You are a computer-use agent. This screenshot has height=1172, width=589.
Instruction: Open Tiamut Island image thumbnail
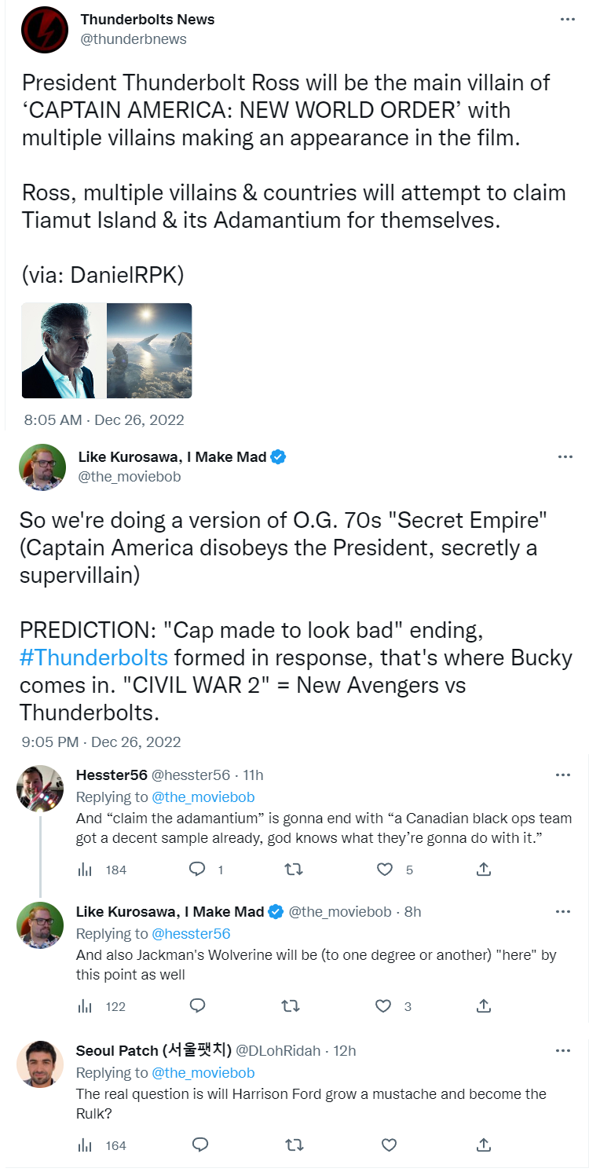pos(149,350)
